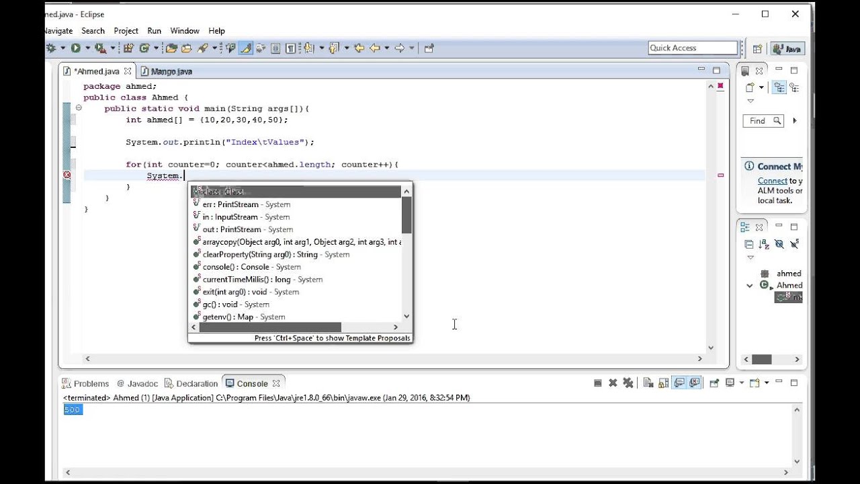
Task: Click the Open Type folder icon
Action: pyautogui.click(x=171, y=48)
